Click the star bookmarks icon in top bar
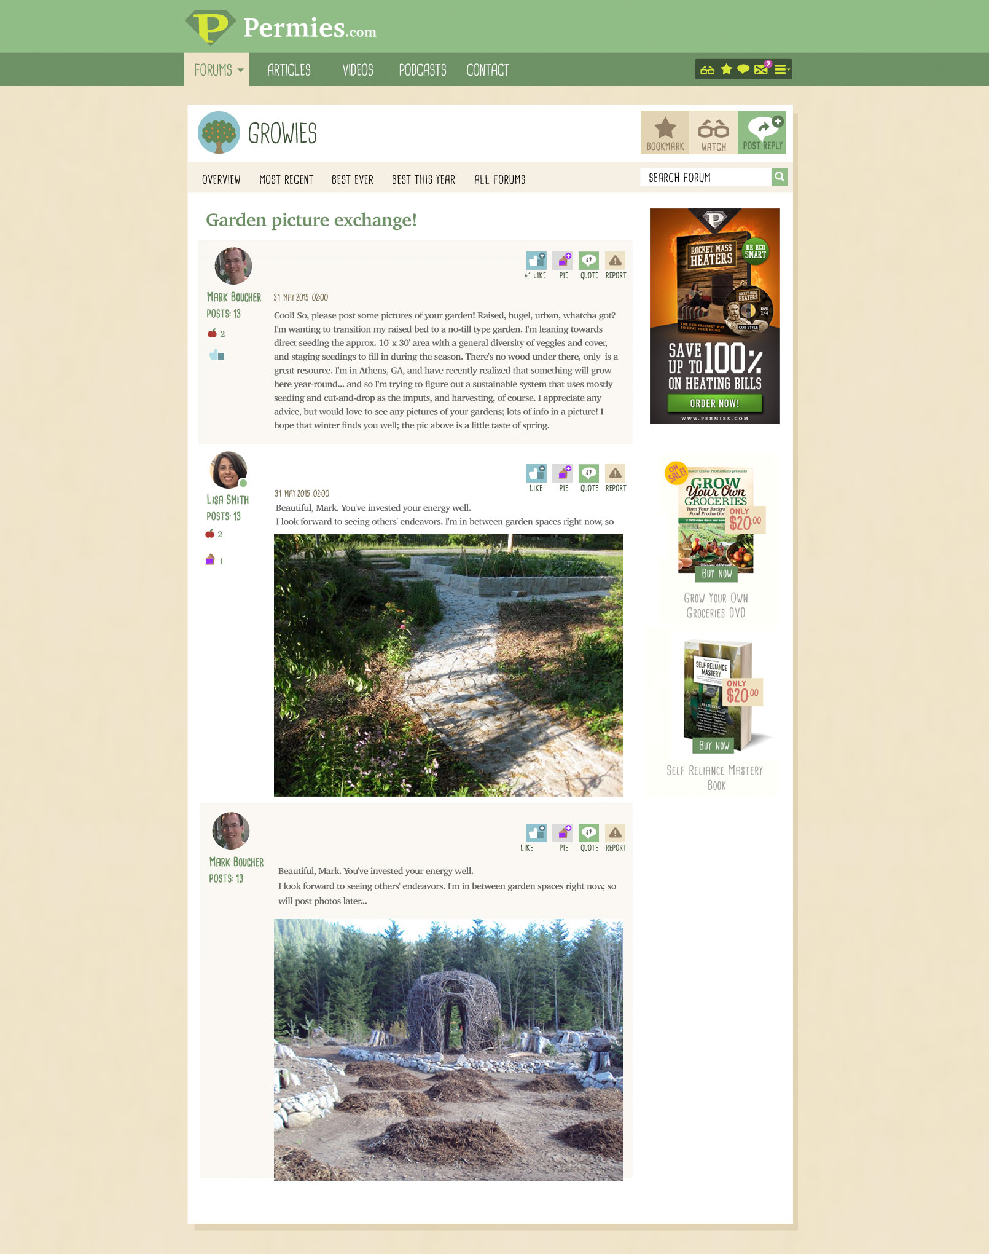Image resolution: width=989 pixels, height=1254 pixels. (727, 69)
